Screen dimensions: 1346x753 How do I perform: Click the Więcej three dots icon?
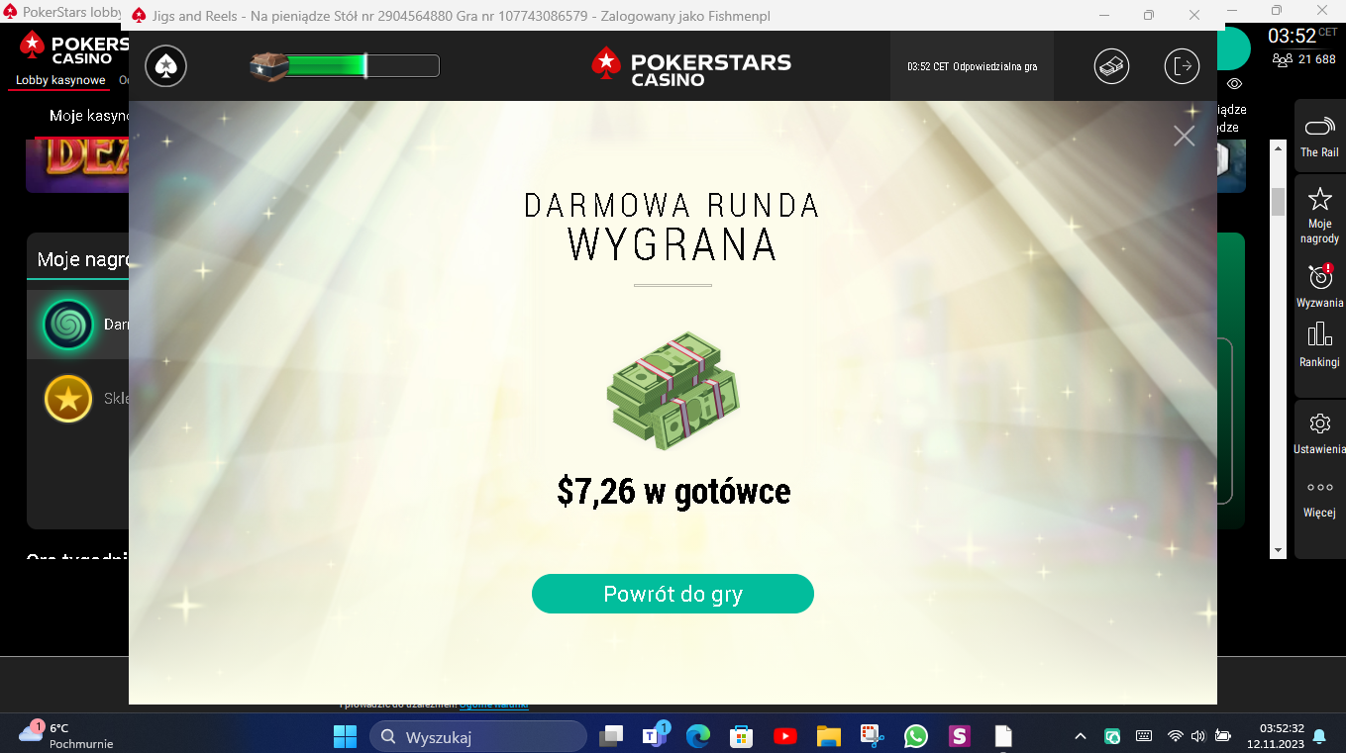click(x=1319, y=487)
